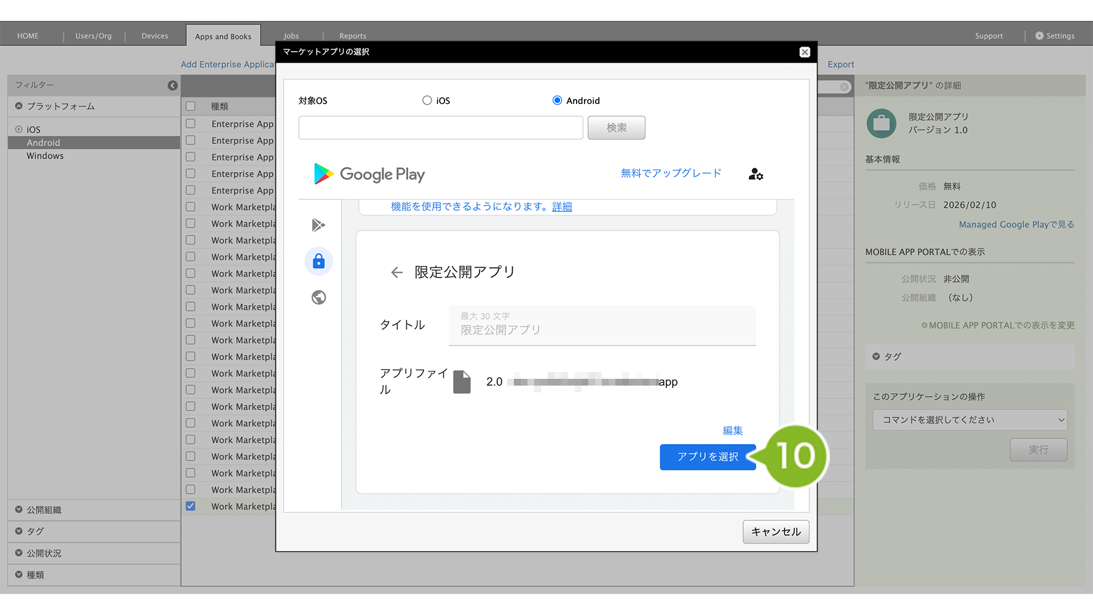Viewport: 1093px width, 615px height.
Task: Switch to the Devices tab
Action: [x=155, y=36]
